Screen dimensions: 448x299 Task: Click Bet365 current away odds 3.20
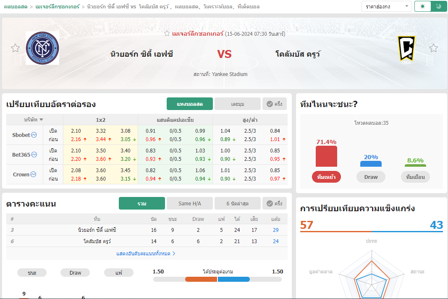pos(126,159)
